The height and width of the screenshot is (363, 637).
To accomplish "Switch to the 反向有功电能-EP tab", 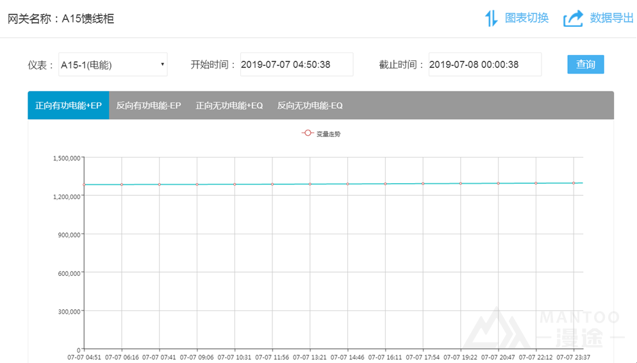I will pyautogui.click(x=148, y=106).
